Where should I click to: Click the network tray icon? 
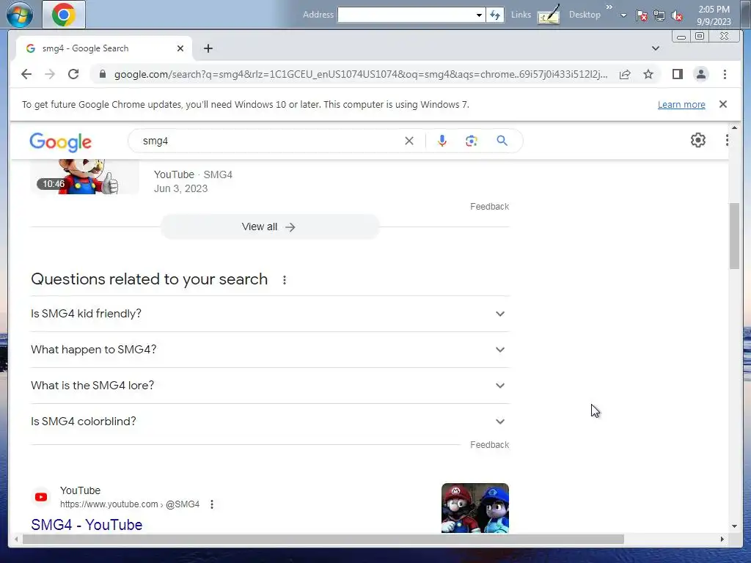tap(659, 16)
